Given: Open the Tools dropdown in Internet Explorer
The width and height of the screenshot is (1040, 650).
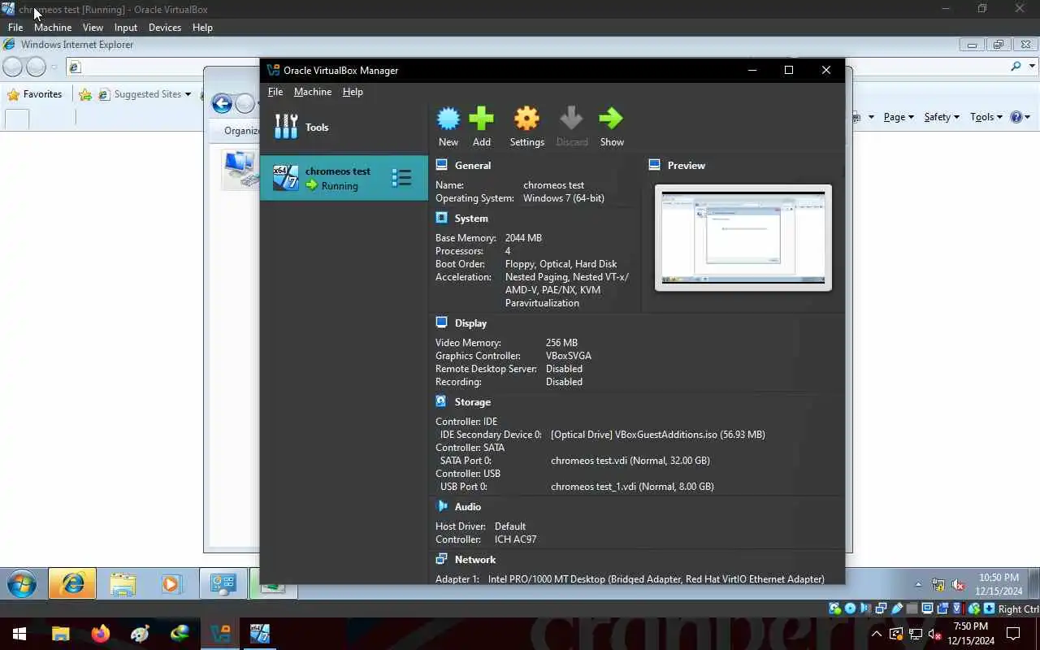Looking at the screenshot, I should [x=986, y=117].
